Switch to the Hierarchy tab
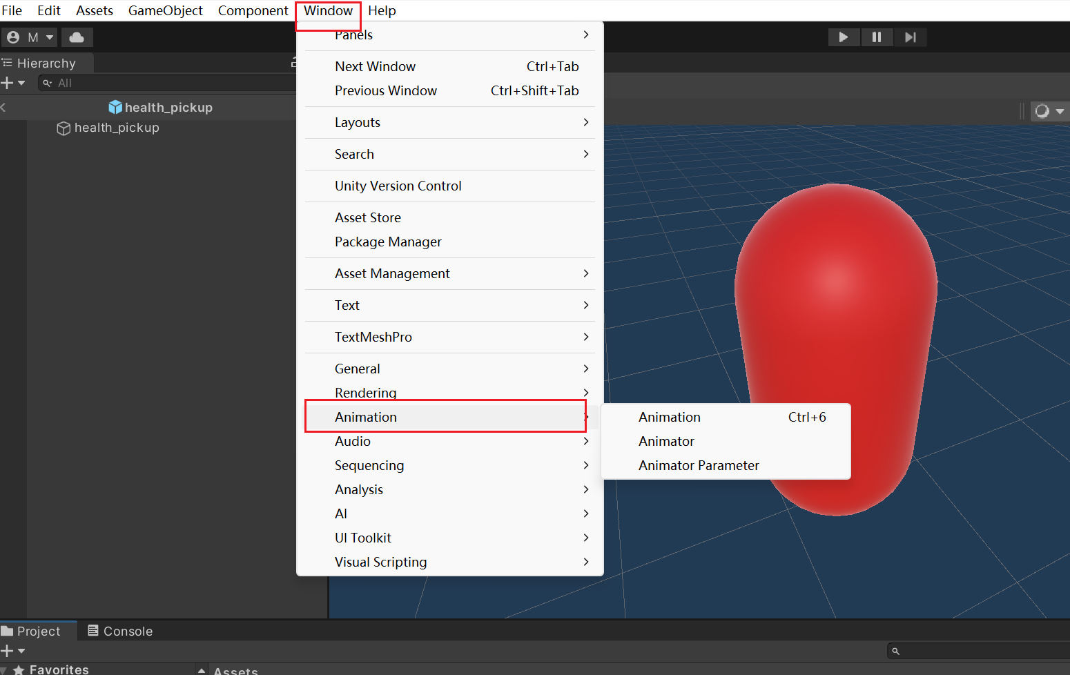 [46, 63]
